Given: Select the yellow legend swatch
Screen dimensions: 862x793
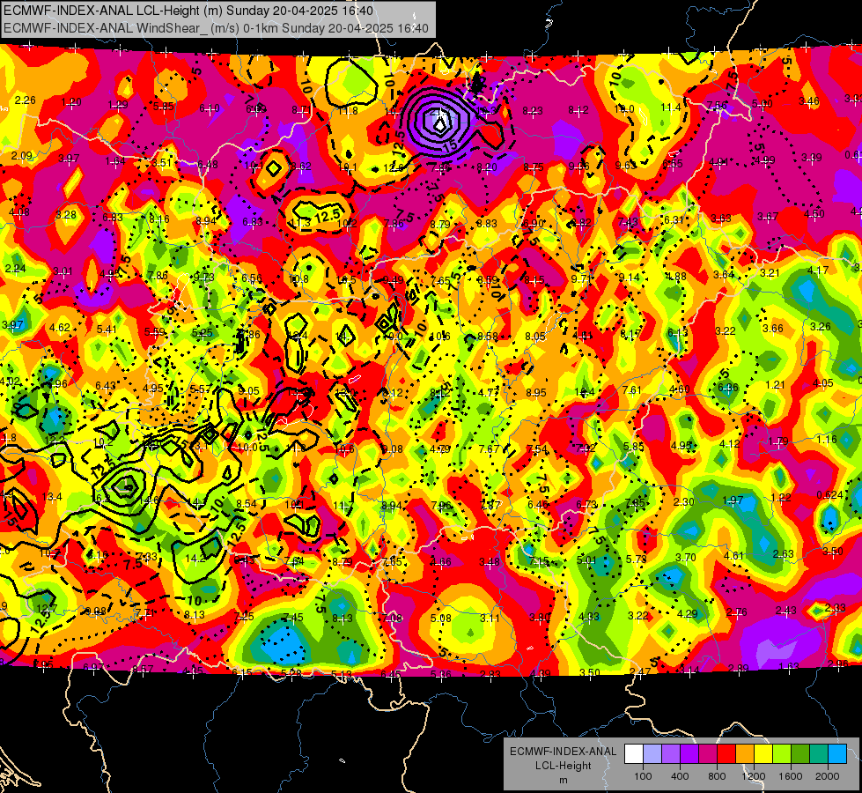Looking at the screenshot, I should (x=763, y=754).
